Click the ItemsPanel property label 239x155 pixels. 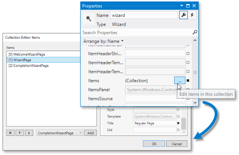pyautogui.click(x=99, y=90)
